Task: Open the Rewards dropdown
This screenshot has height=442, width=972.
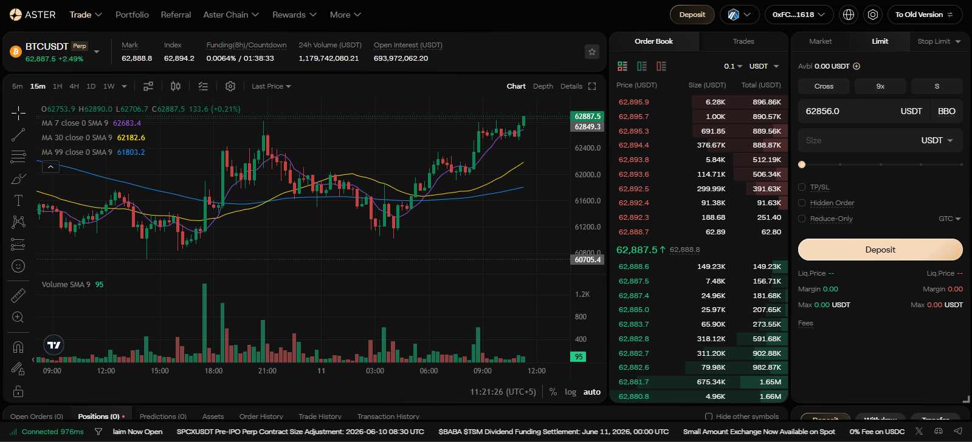Action: pos(294,15)
